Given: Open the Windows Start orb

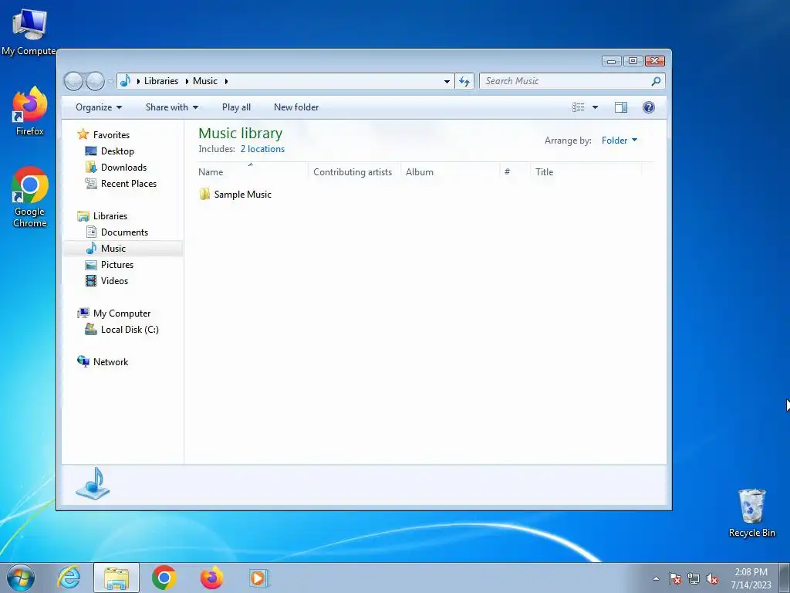Looking at the screenshot, I should [x=21, y=578].
